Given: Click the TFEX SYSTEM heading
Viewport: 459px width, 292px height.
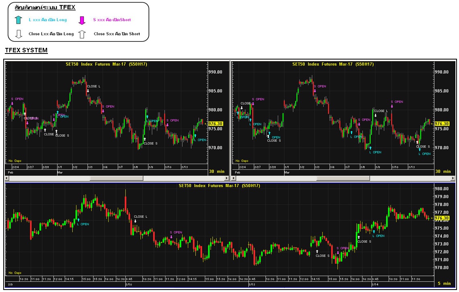Looking at the screenshot, I should [x=26, y=51].
